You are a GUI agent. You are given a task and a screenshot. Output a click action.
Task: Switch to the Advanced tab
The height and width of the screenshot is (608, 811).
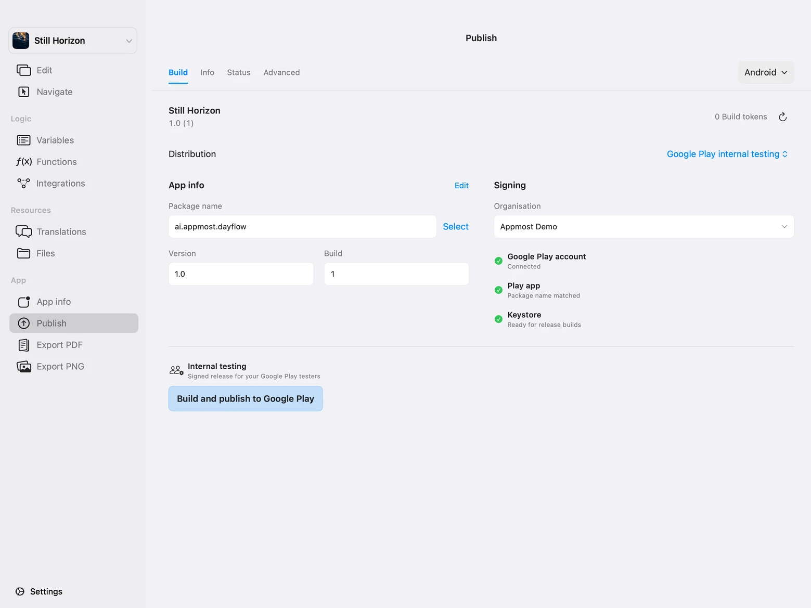pyautogui.click(x=281, y=72)
